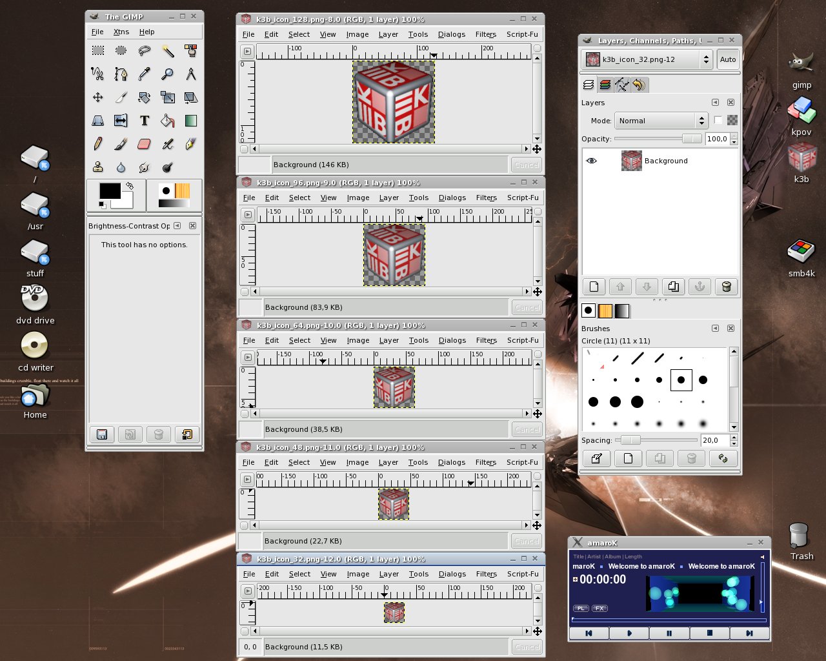826x661 pixels.
Task: Toggle Quick Mask in k3b_icon_96 window
Action: coord(244,292)
